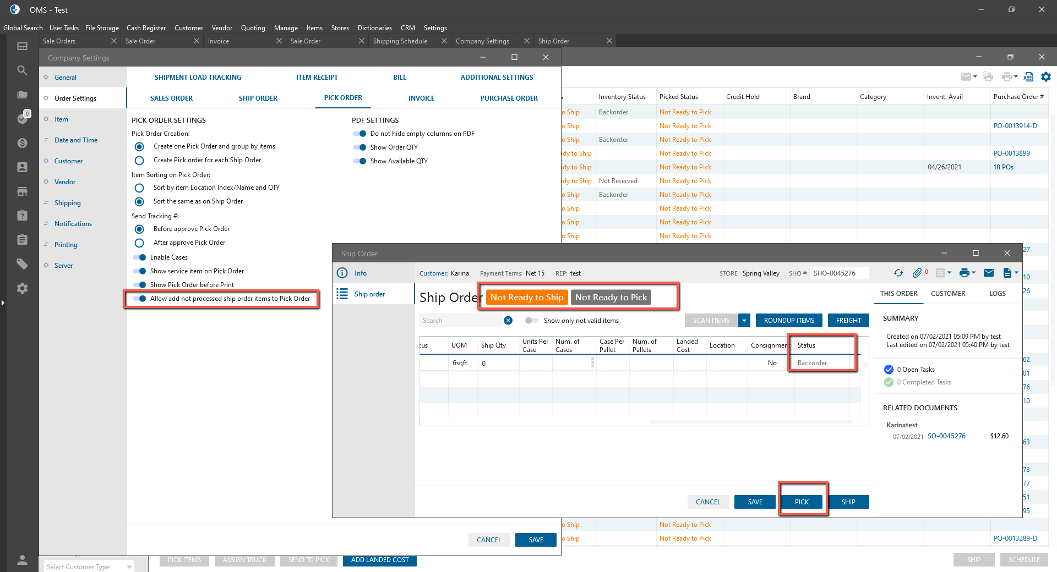The image size is (1057, 572).
Task: Open the SO-0045276 related document link
Action: coord(946,436)
